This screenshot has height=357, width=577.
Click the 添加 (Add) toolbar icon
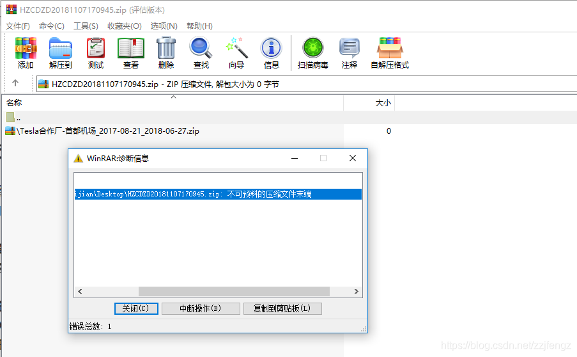[26, 52]
